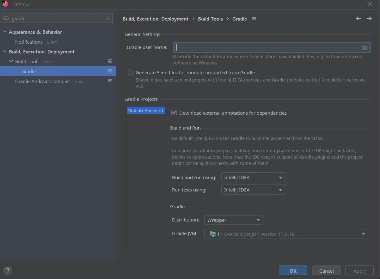
Task: Click the back navigation arrow
Action: click(359, 19)
